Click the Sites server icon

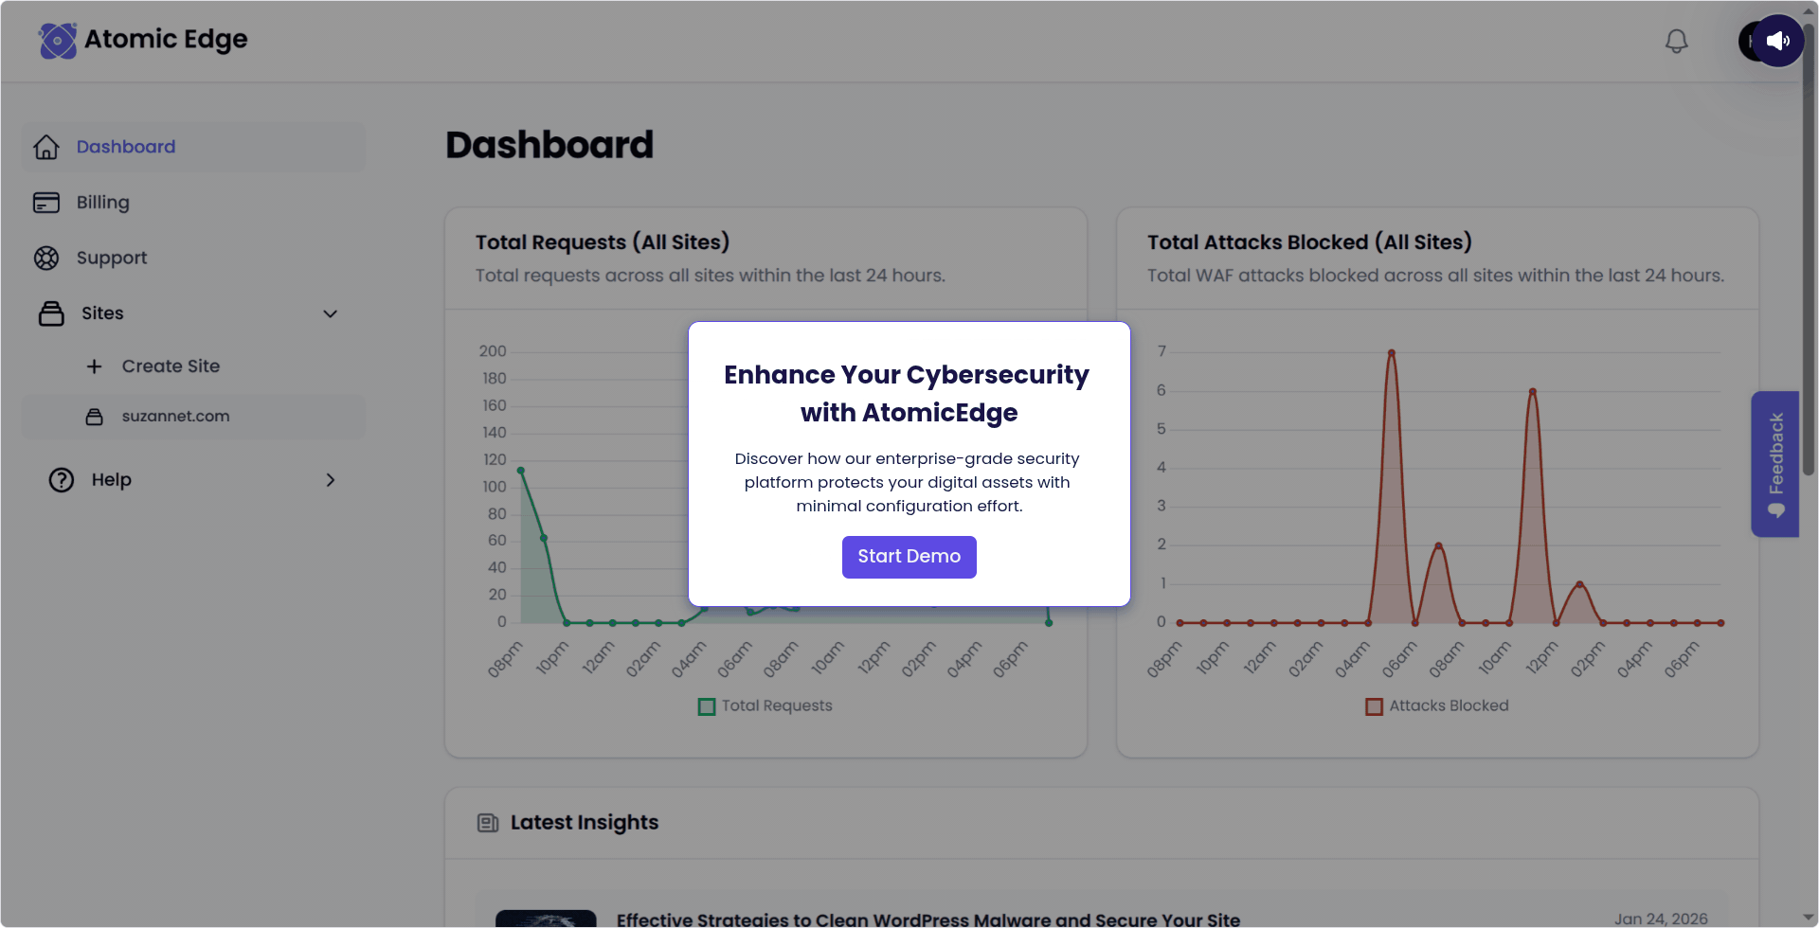[x=51, y=313]
